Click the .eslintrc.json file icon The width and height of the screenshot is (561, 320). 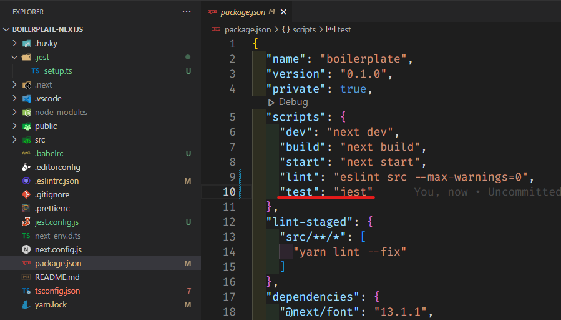(x=26, y=181)
